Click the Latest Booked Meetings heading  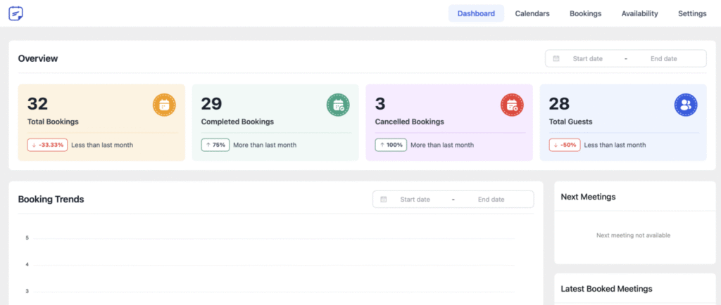pos(606,289)
